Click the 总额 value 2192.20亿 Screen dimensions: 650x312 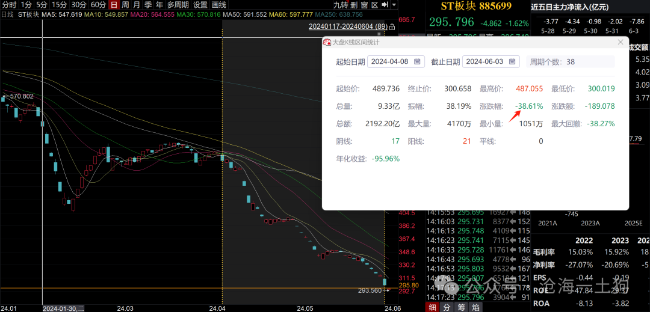point(382,124)
